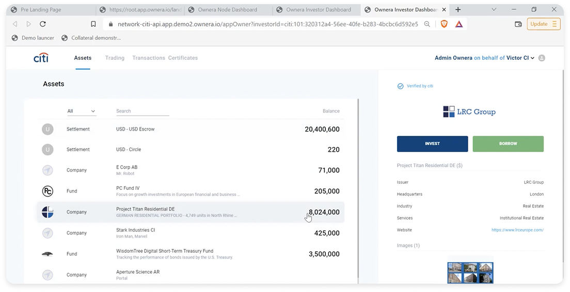Switch to the Assets tab

pos(83,58)
